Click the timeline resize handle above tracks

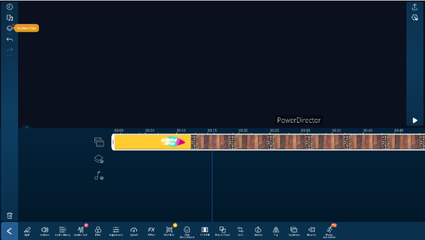tap(26, 127)
